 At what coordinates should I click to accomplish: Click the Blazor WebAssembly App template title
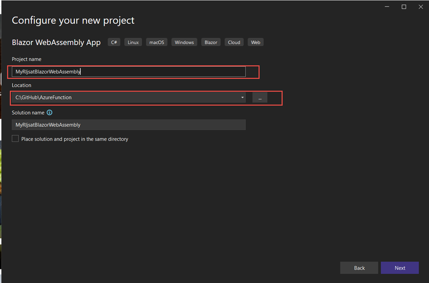point(56,42)
